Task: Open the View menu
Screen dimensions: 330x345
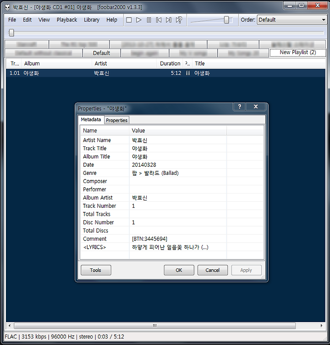Action: (44, 20)
